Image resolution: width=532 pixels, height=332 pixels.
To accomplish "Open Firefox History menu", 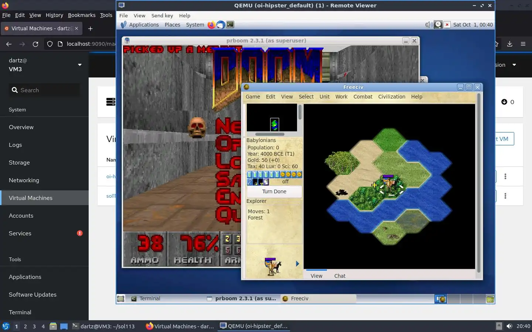I will [54, 15].
